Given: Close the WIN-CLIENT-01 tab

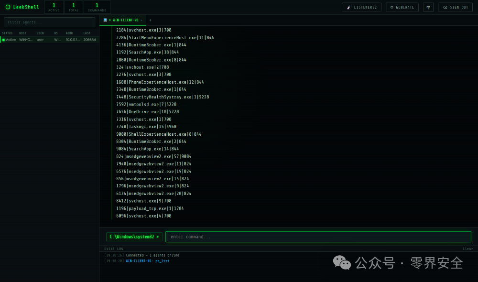Looking at the screenshot, I should (x=141, y=20).
